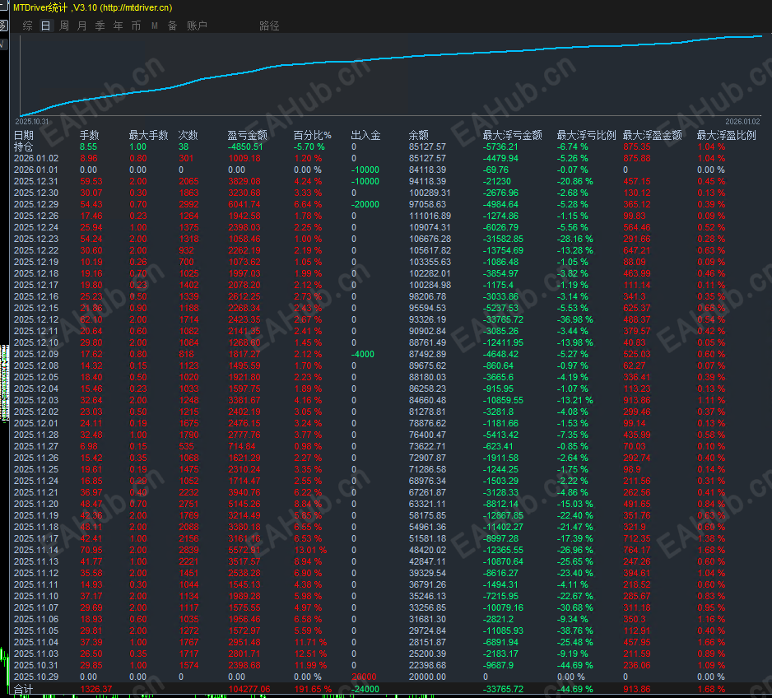Screen dimensions: 772x698
Task: Click profit amount 2777.76
Action: pos(244,435)
